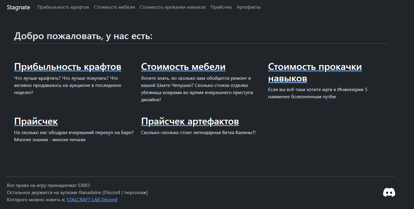
Task: Select Прайсчек in the top navigation
Action: click(221, 7)
